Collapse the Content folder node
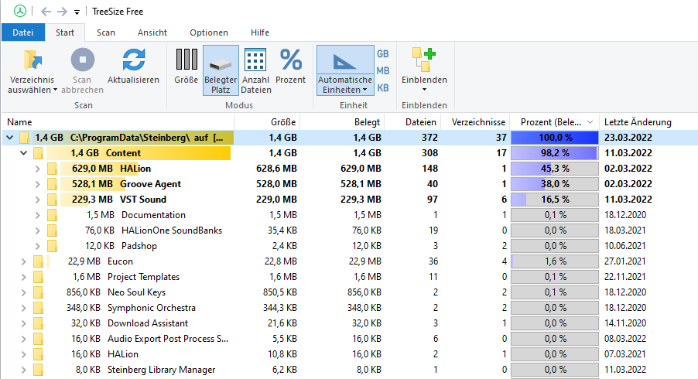Image resolution: width=698 pixels, height=379 pixels. (x=25, y=153)
